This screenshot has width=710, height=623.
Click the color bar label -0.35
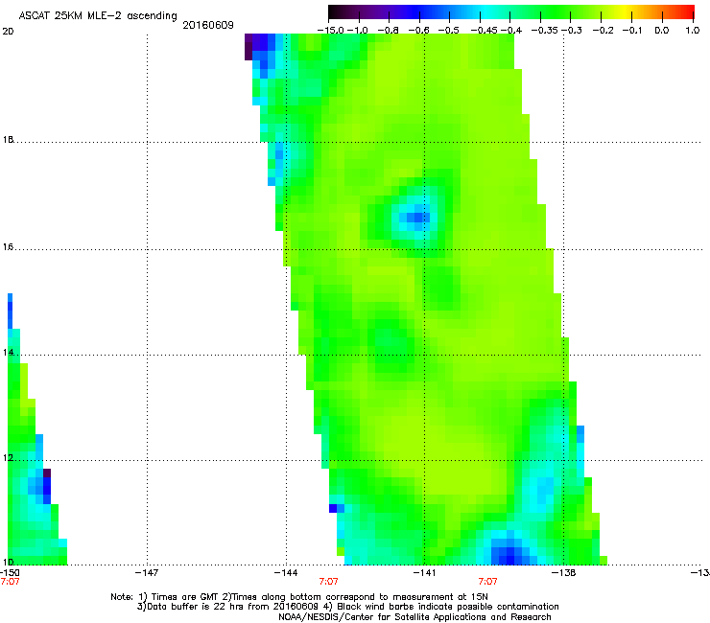click(x=544, y=31)
